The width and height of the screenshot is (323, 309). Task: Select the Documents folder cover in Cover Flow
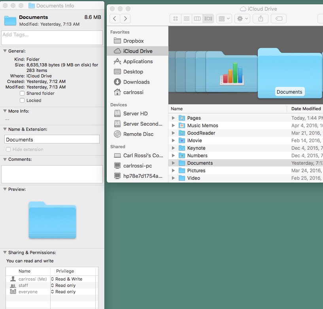[290, 73]
